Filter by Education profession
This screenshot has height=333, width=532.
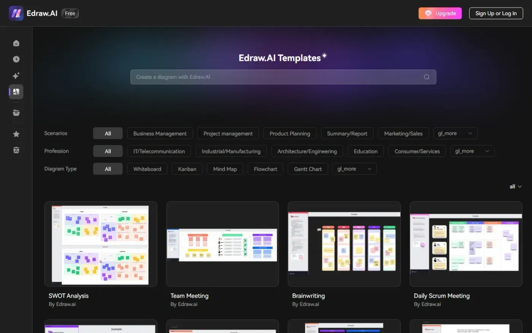coord(366,151)
